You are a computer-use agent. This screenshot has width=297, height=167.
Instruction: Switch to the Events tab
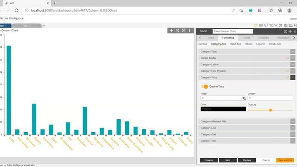[x=246, y=38]
